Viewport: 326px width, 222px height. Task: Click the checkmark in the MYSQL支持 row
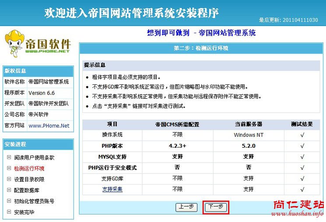point(302,156)
